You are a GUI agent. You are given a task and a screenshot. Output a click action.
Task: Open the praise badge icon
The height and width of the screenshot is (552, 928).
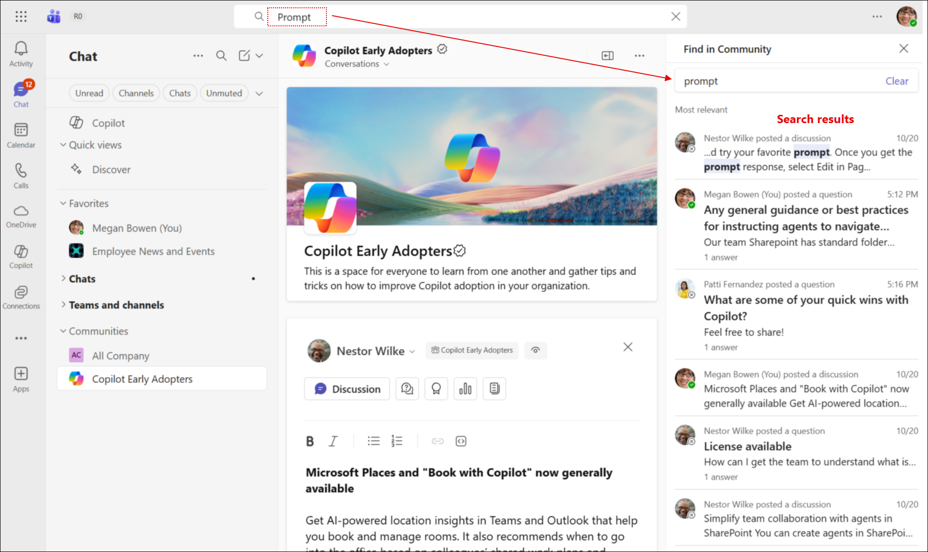[436, 388]
